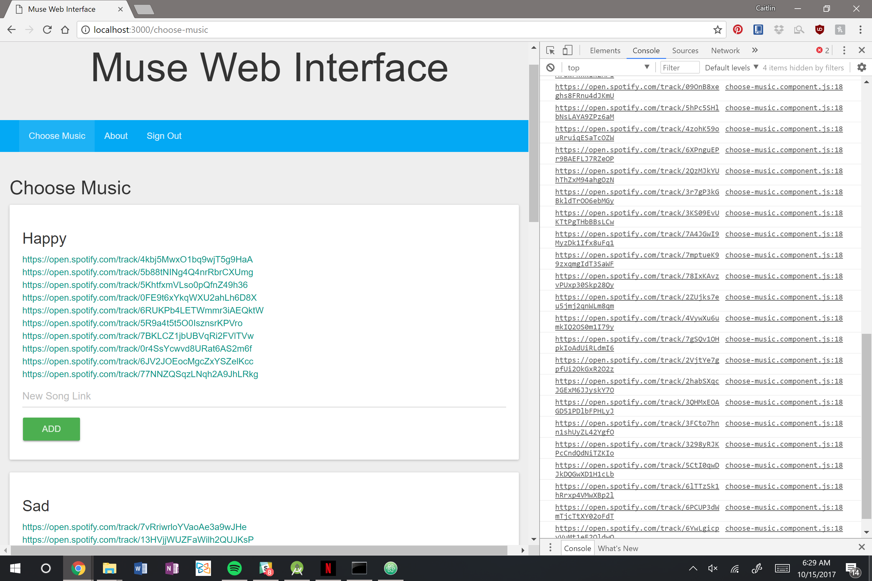This screenshot has height=581, width=872.
Task: Click the DevTools inspect element icon
Action: click(550, 50)
